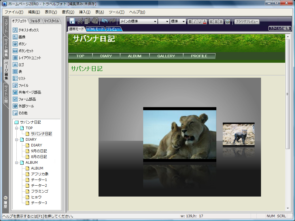Click ファイル object icon
The image size is (295, 221).
[15, 85]
